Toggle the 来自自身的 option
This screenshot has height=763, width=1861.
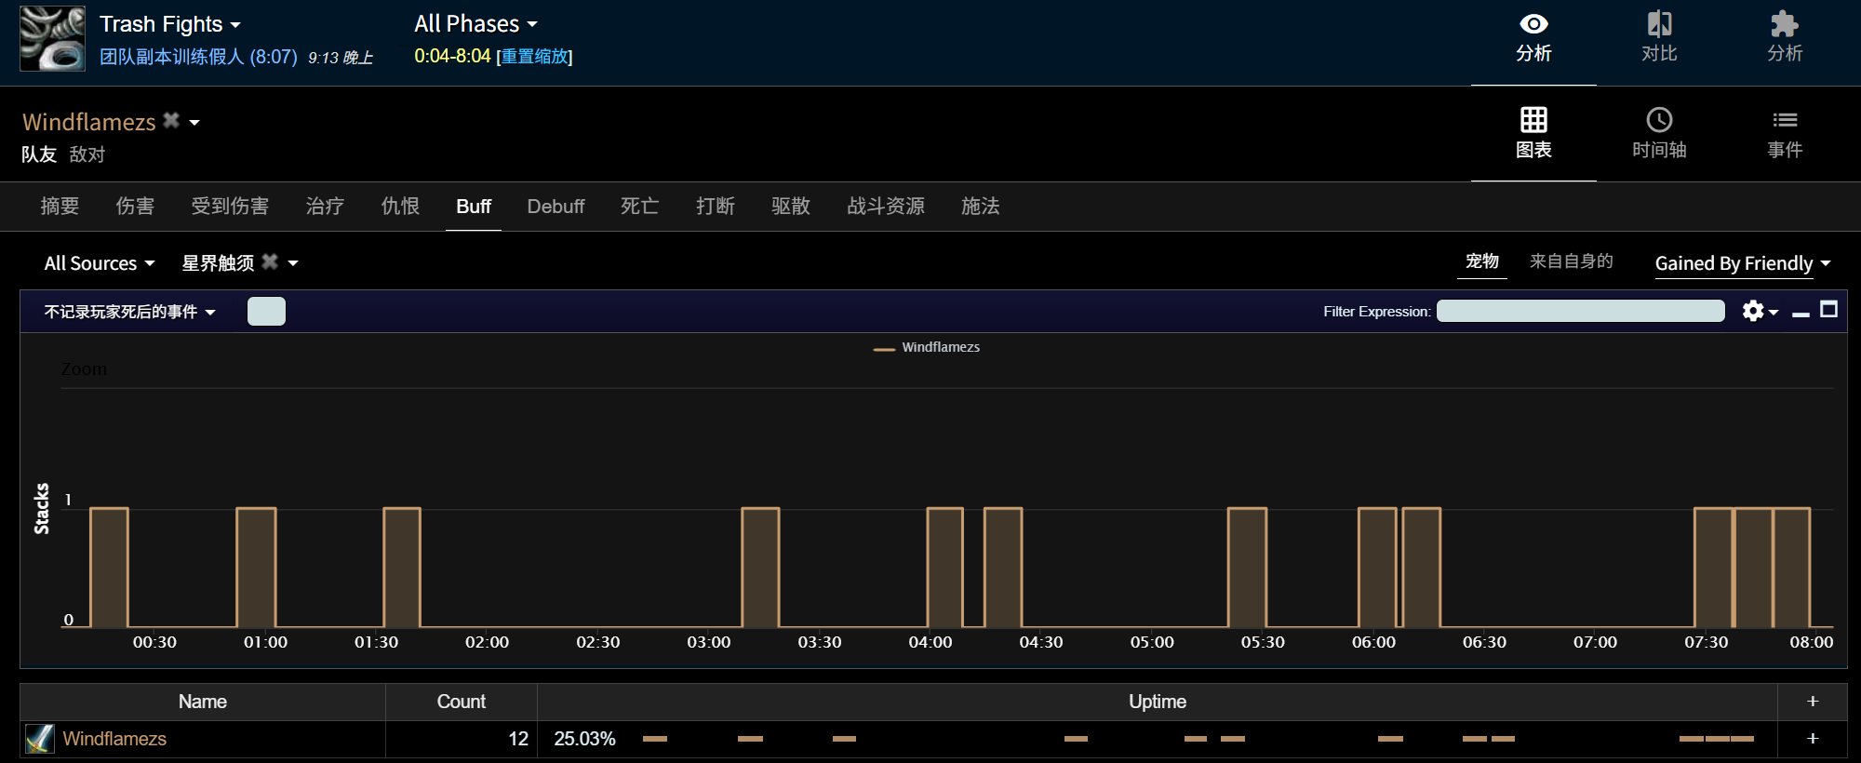(1571, 261)
